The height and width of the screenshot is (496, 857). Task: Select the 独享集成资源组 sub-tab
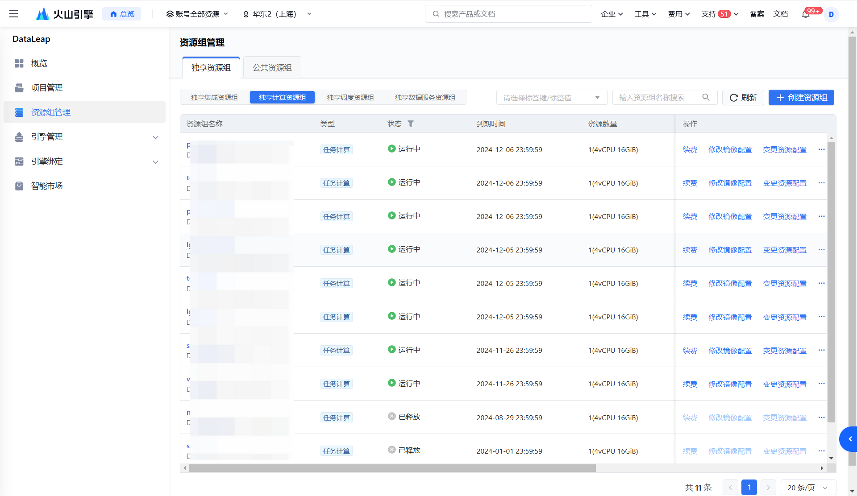point(214,97)
